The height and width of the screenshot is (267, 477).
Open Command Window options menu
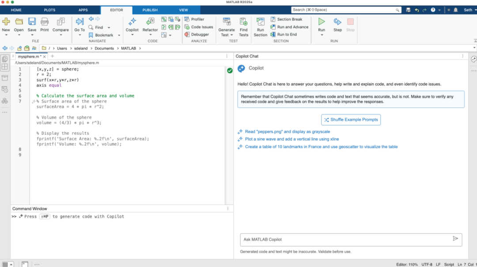(227, 209)
